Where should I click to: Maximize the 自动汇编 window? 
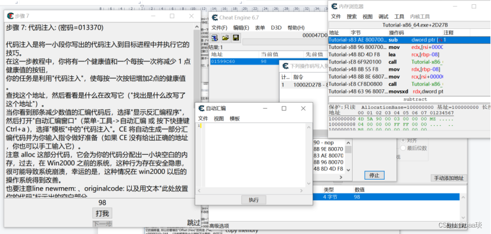(284, 108)
